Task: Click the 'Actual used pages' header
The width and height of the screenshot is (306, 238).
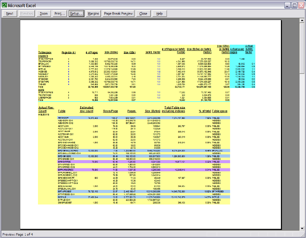Action: point(237,51)
